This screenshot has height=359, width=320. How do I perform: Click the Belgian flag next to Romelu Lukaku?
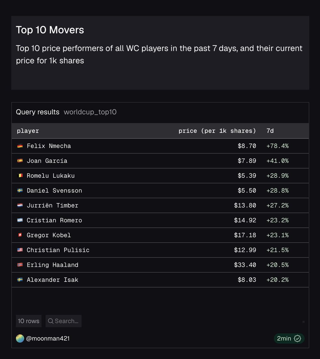(x=20, y=176)
